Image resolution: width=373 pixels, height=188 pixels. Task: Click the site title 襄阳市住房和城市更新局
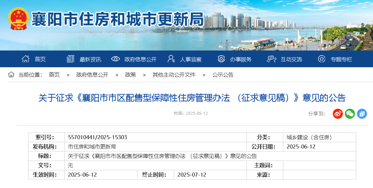(x=117, y=19)
